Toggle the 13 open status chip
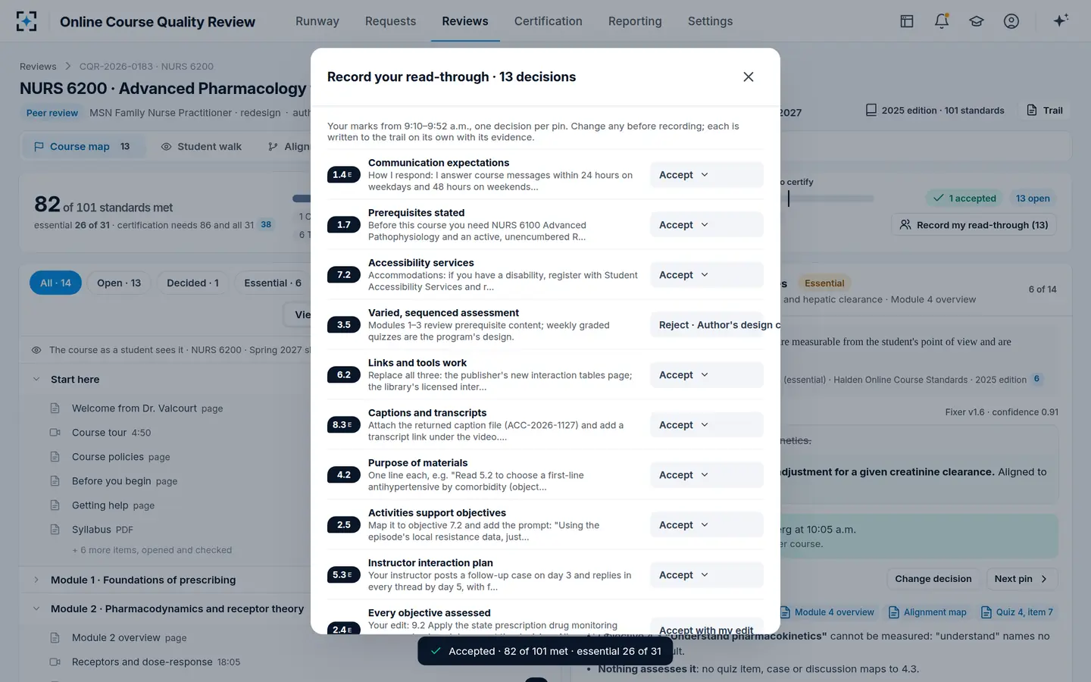 pyautogui.click(x=1033, y=199)
